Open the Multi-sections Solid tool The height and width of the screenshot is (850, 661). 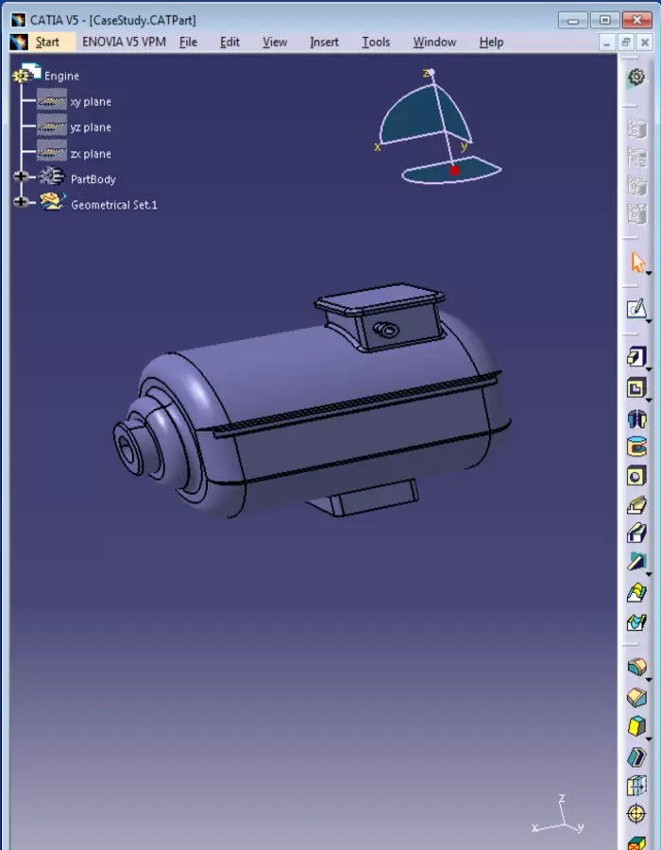[x=636, y=592]
